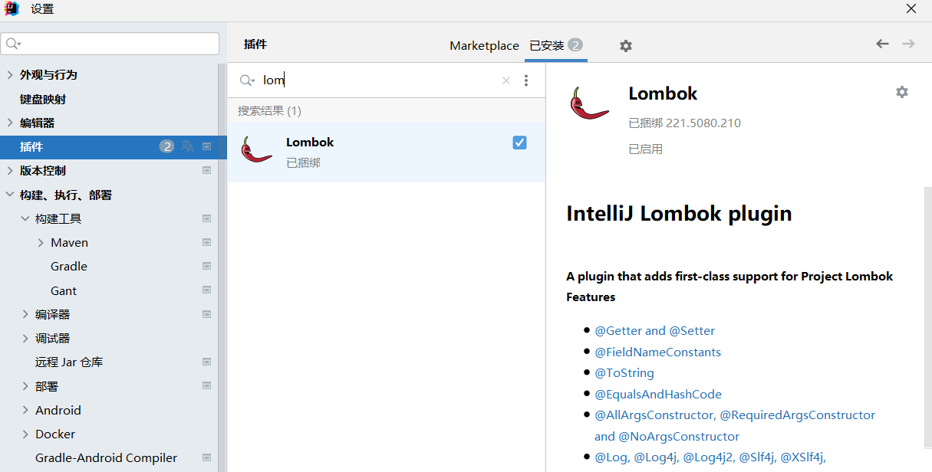This screenshot has height=472, width=932.
Task: Open the @Getter and @Setter link
Action: pyautogui.click(x=654, y=331)
